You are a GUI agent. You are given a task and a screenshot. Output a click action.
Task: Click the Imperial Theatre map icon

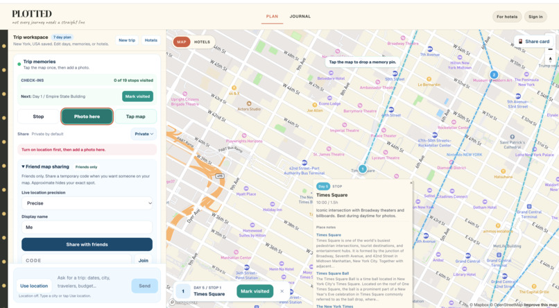tap(344, 125)
